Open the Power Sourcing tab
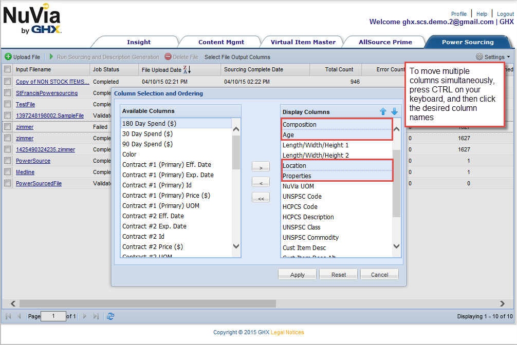 click(468, 42)
